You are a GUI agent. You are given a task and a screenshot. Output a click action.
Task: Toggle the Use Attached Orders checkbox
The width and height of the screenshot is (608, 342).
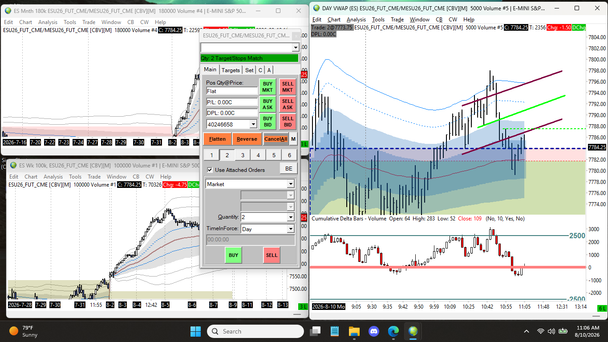210,170
